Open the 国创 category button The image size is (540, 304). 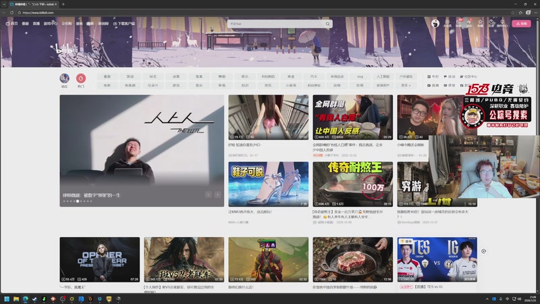click(130, 76)
